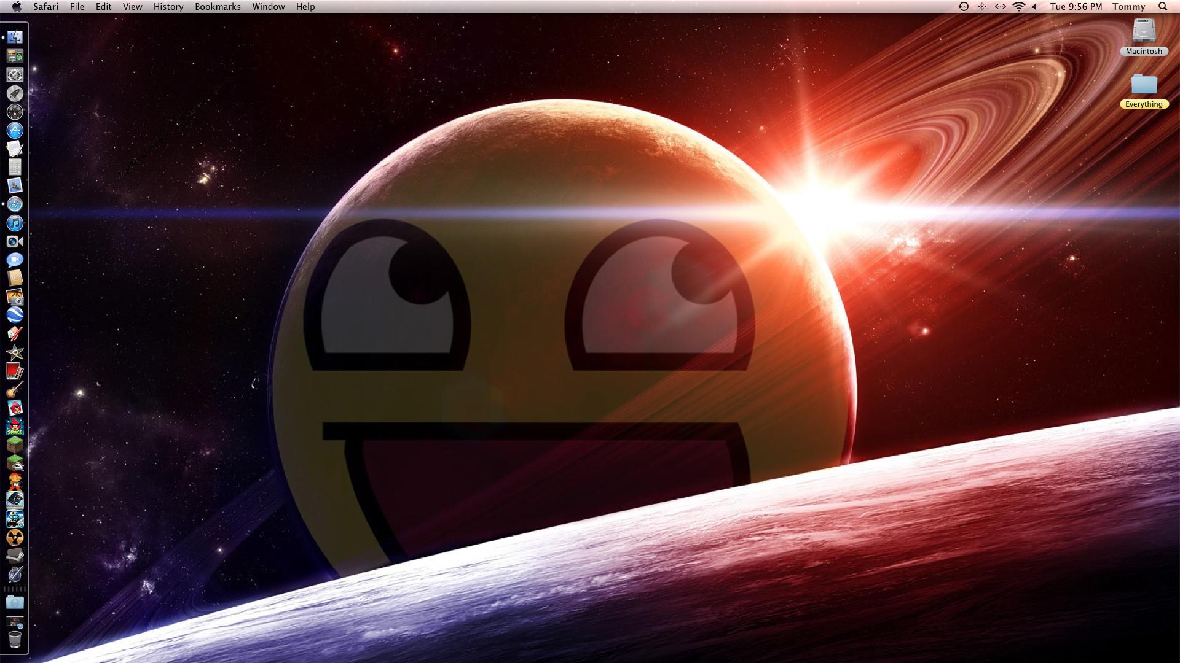The height and width of the screenshot is (663, 1180).
Task: Open the minimized window thumbnail in dock
Action: coord(15,621)
